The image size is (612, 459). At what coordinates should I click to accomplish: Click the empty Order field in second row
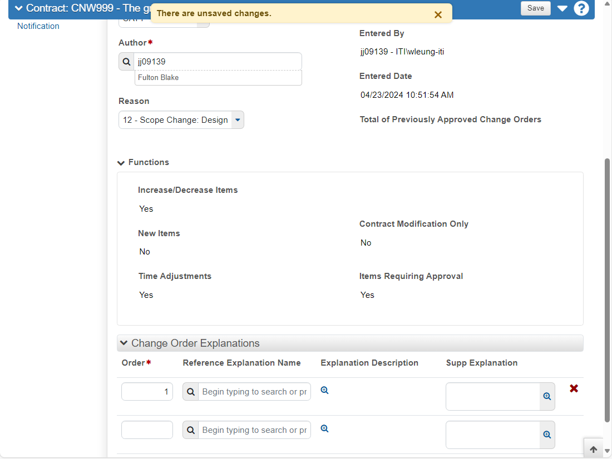coord(147,430)
